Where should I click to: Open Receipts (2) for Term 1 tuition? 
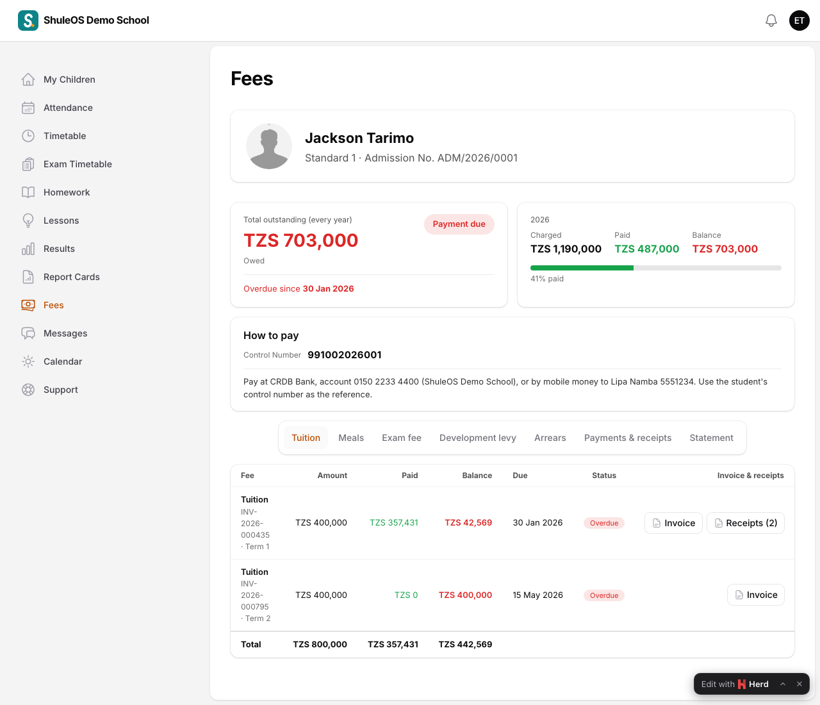[746, 523]
